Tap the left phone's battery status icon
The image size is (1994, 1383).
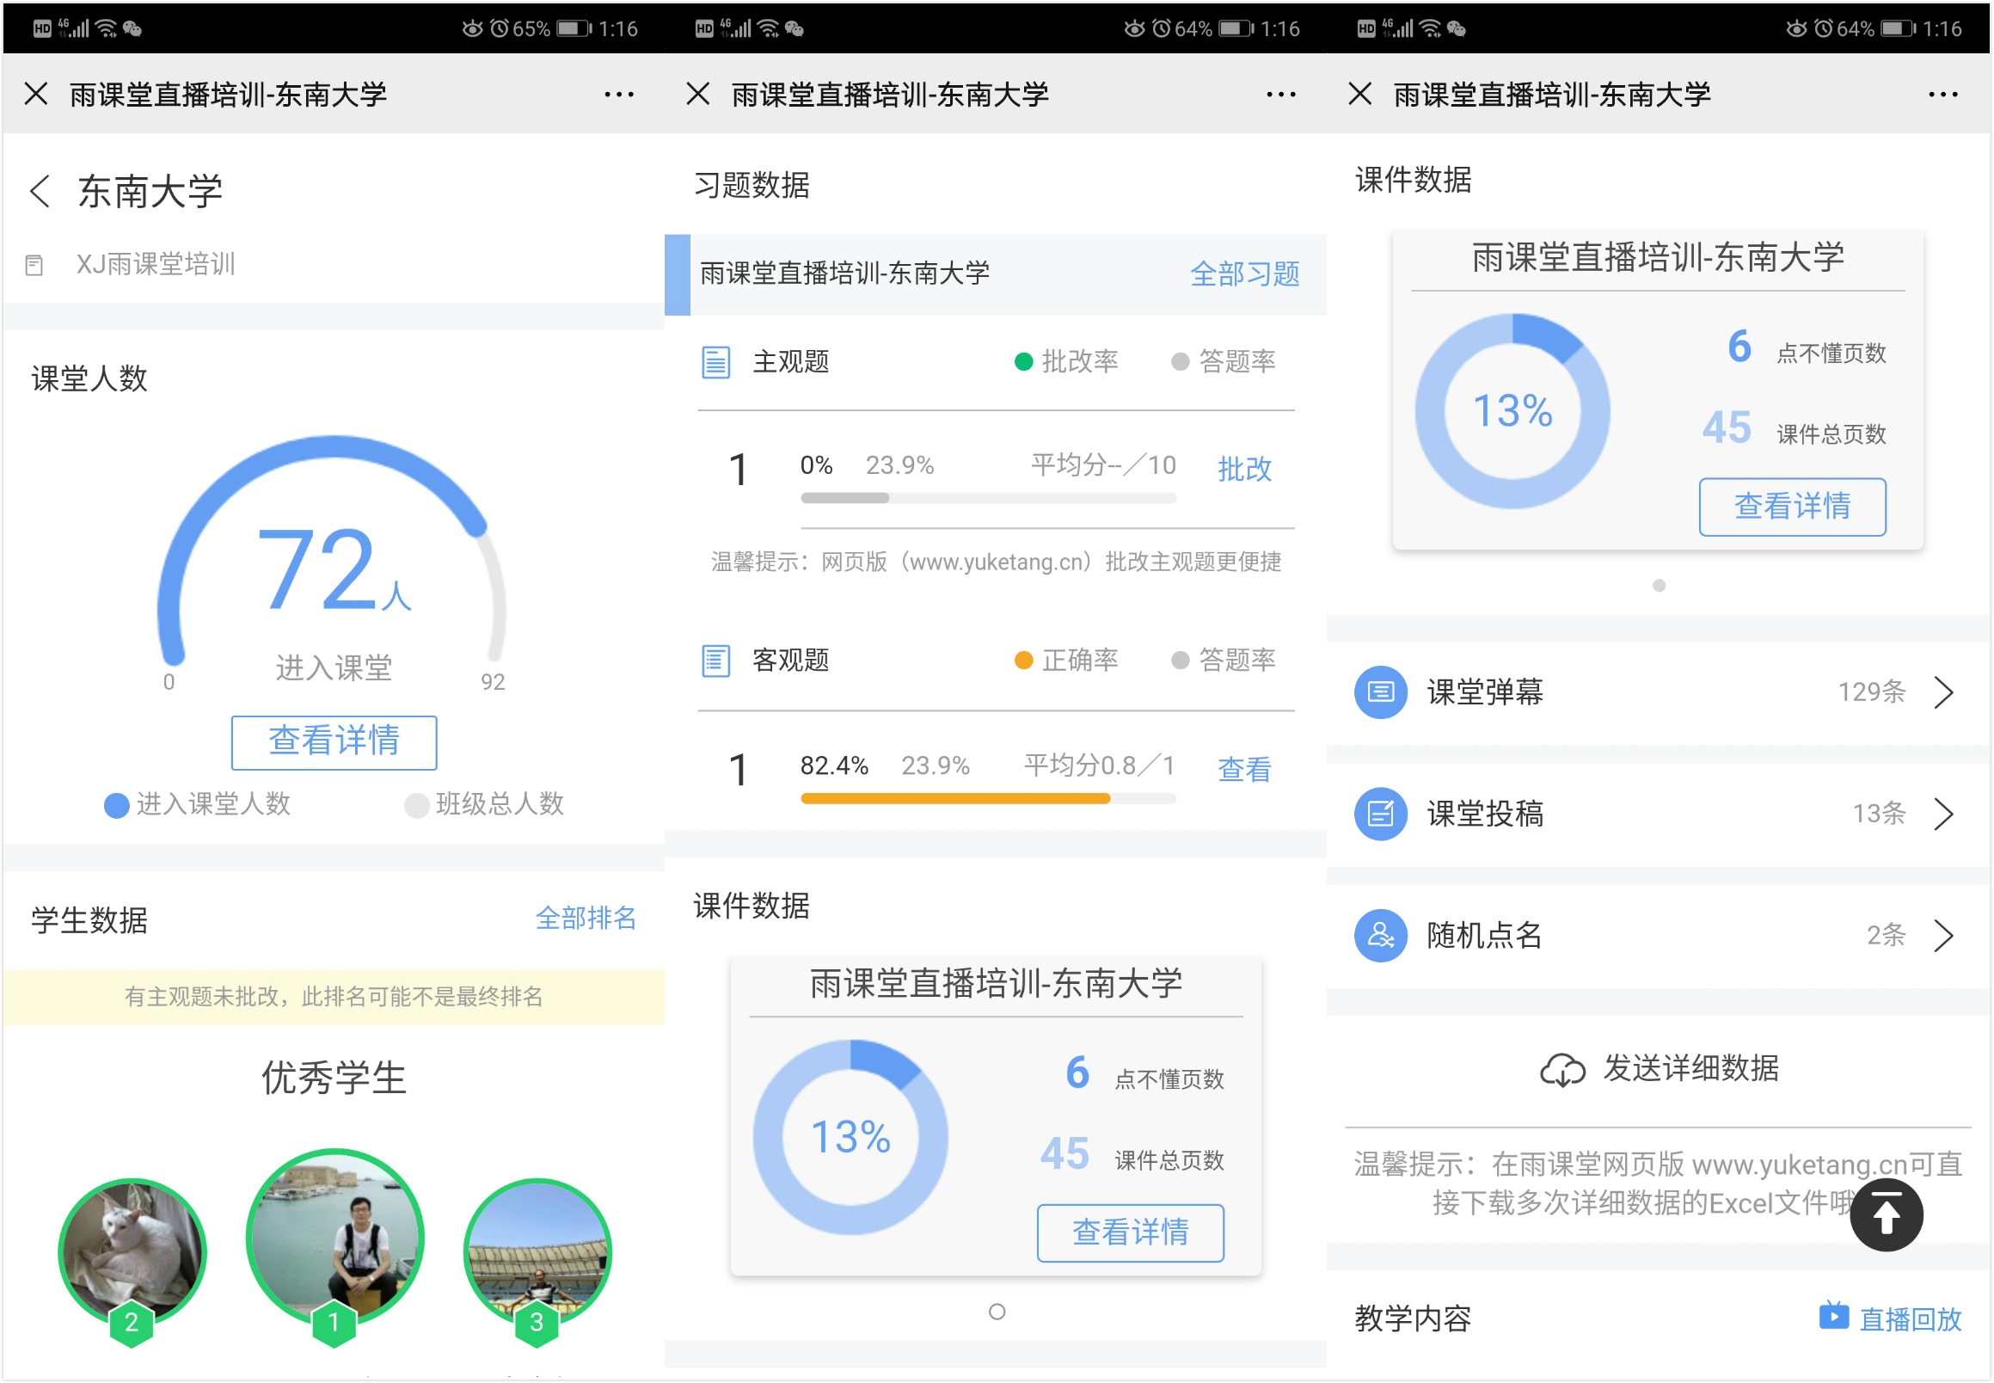click(574, 28)
